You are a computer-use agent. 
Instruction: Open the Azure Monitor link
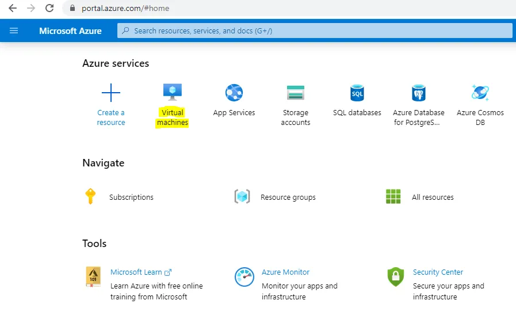(286, 272)
